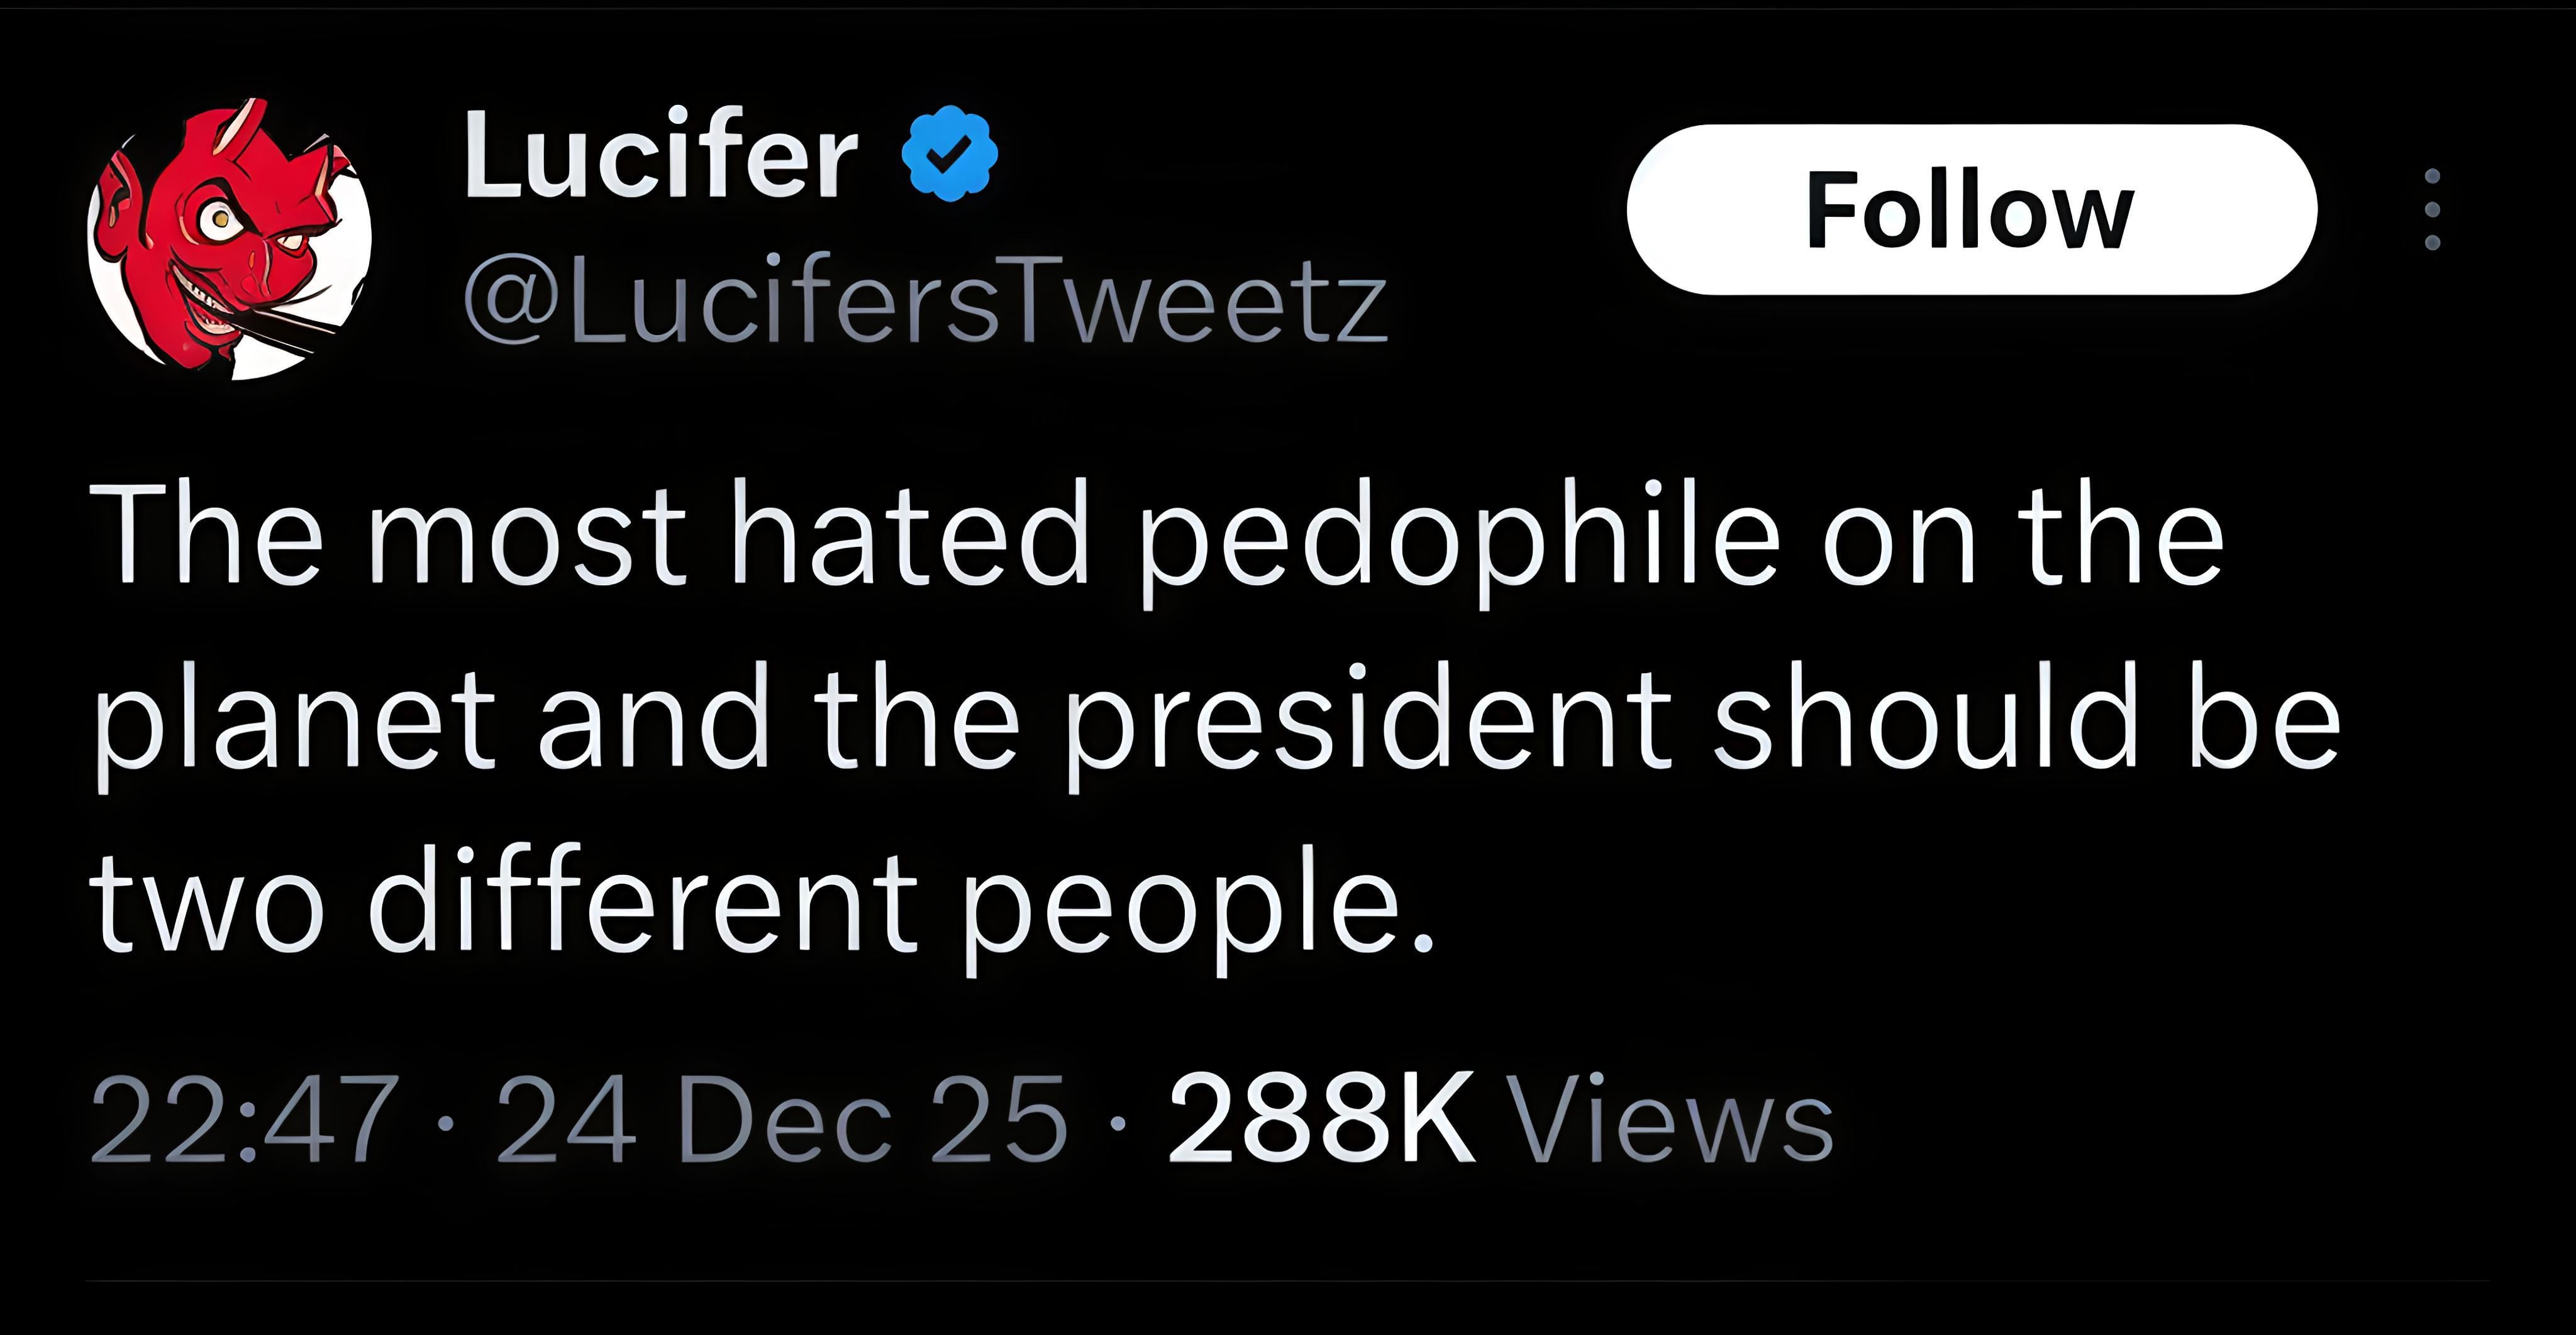Click the 24 Dec 25 date

click(x=781, y=1118)
